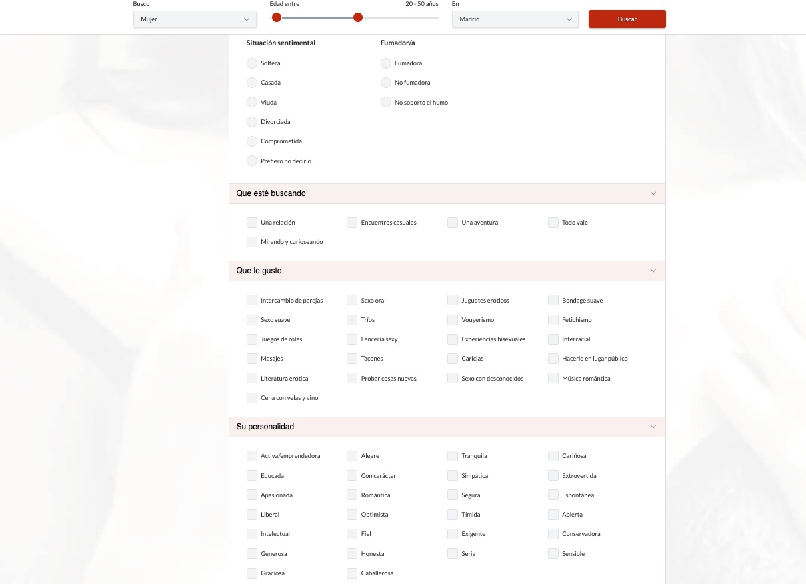This screenshot has height=584, width=806.
Task: Select the Viuda radio option
Action: click(252, 102)
